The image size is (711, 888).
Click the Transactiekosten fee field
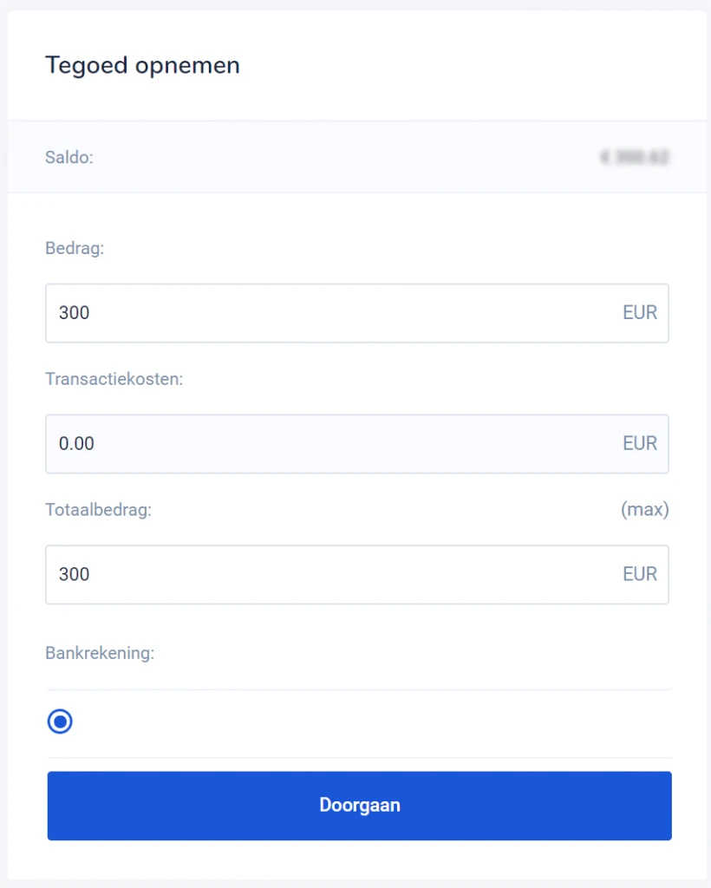pyautogui.click(x=329, y=444)
